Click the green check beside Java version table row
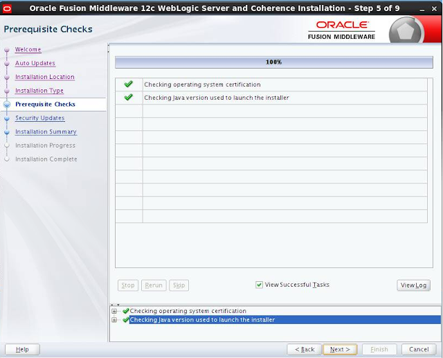This screenshot has width=443, height=358. [x=129, y=97]
